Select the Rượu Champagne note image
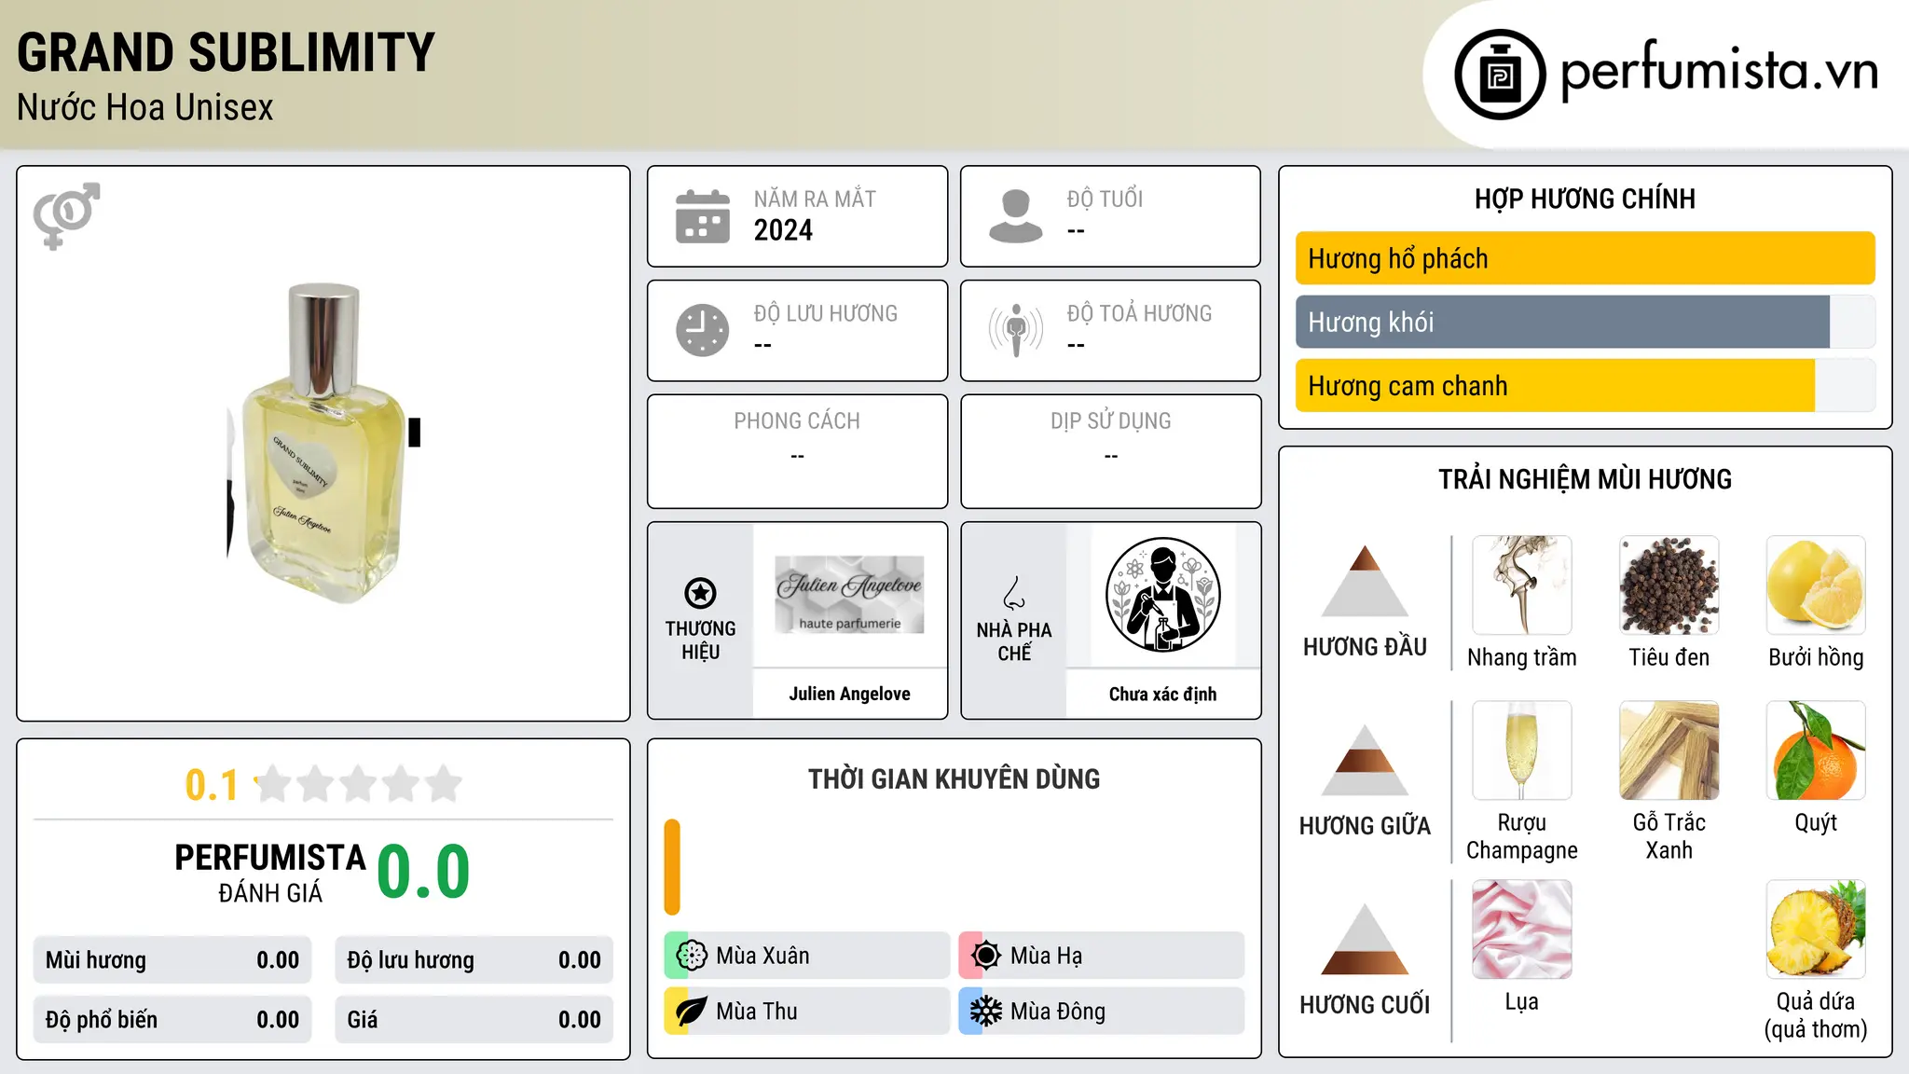Screen dimensions: 1909x1074 1522,750
